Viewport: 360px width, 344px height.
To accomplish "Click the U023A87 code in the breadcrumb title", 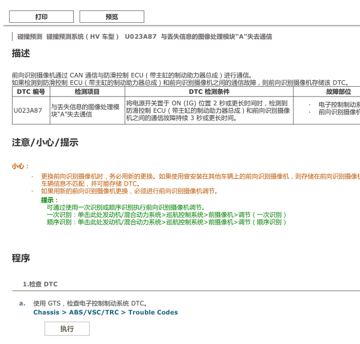I will (x=141, y=37).
